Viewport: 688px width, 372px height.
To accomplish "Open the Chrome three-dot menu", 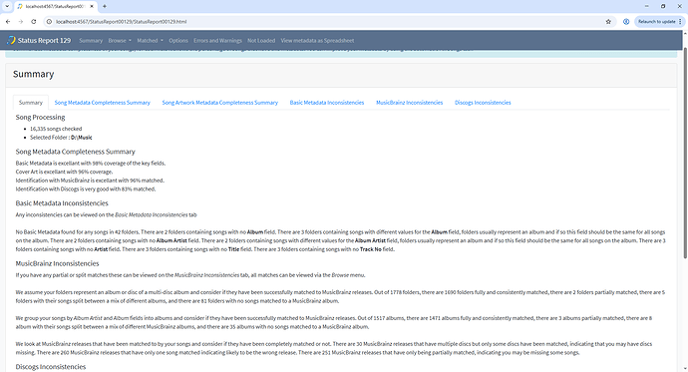I will point(680,22).
